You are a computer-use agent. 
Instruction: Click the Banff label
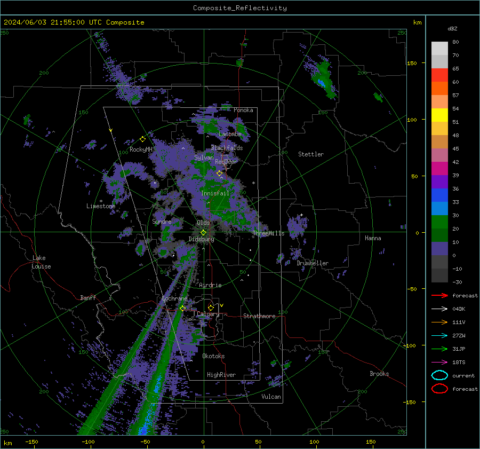coord(88,297)
